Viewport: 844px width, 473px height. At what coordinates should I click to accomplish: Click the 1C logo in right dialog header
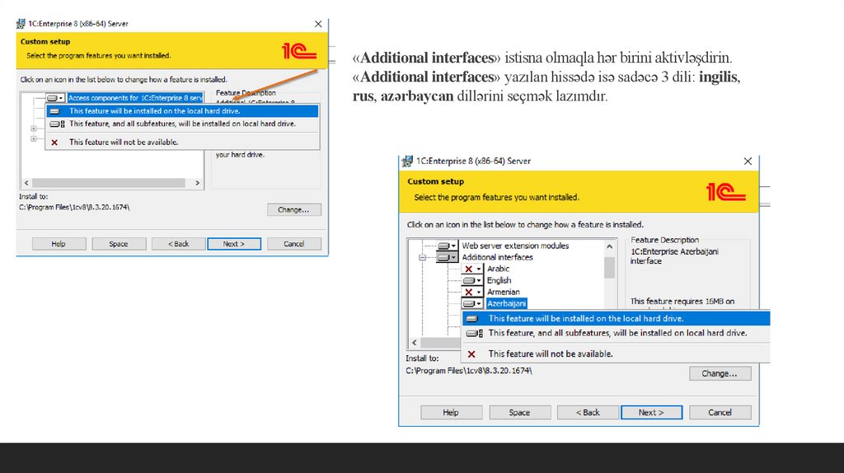(x=725, y=192)
